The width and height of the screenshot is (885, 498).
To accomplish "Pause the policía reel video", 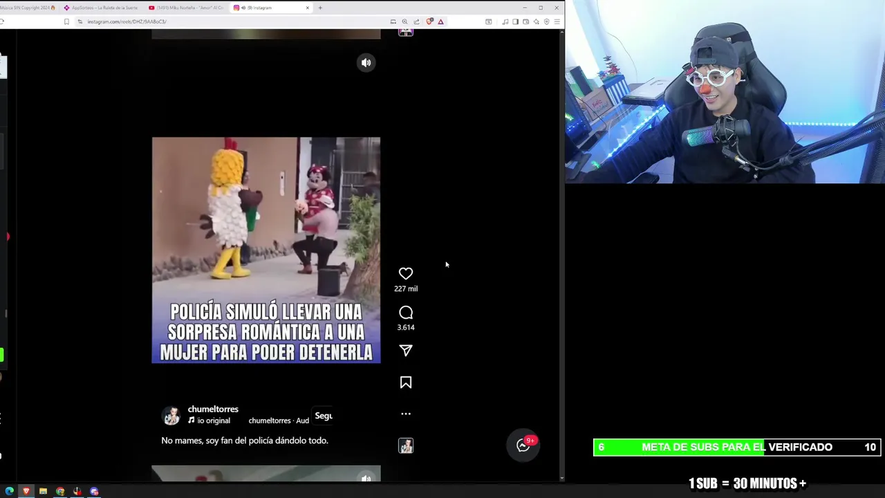I will click(x=266, y=250).
